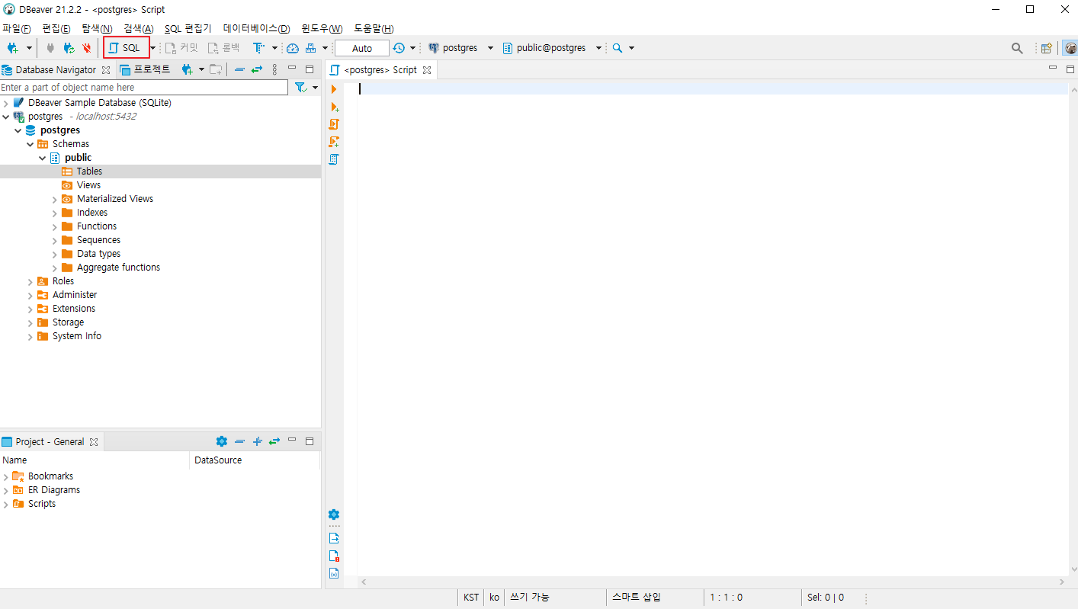Click Execute script in new tabs icon
The image size is (1078, 609).
(x=334, y=142)
